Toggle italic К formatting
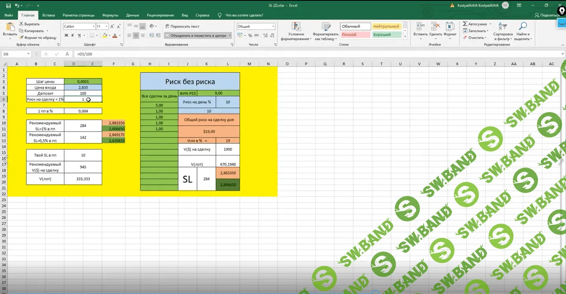This screenshot has height=294, width=566. coord(73,35)
